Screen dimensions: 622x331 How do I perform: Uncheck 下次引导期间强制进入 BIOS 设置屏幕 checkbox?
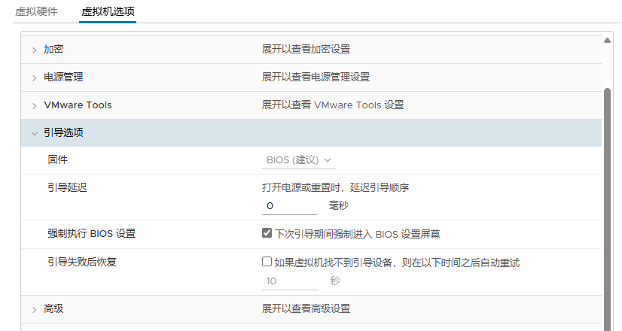pos(267,233)
